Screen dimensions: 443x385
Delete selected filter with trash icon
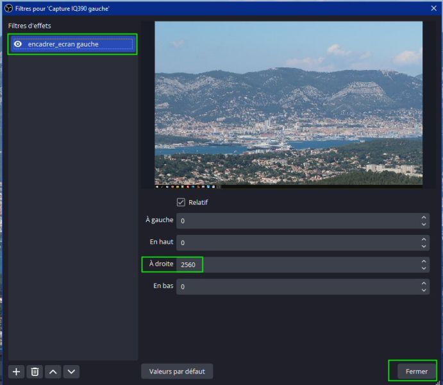35,372
